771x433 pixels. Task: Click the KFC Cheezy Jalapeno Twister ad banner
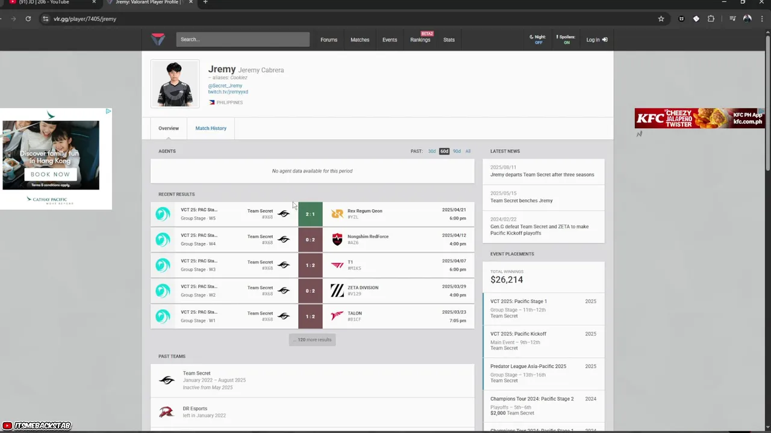pyautogui.click(x=699, y=118)
